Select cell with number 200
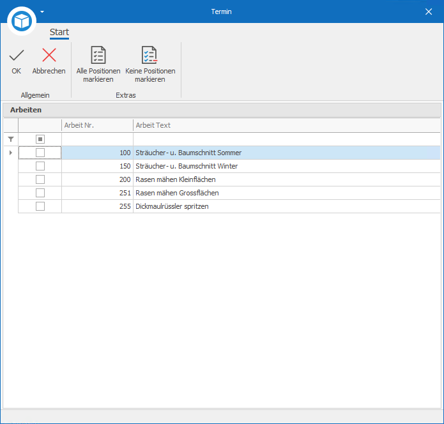The width and height of the screenshot is (444, 424). pos(97,179)
